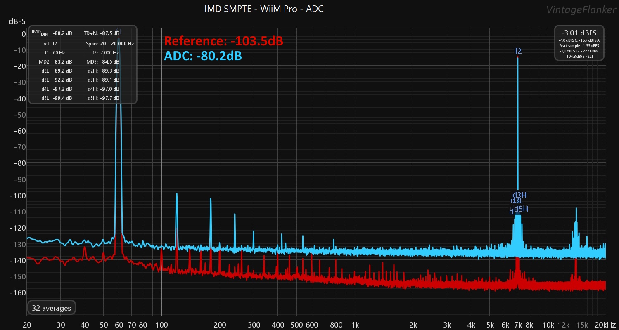The height and width of the screenshot is (330, 619).
Task: Click the d5H value '-97,7 dB'
Action: (110, 98)
